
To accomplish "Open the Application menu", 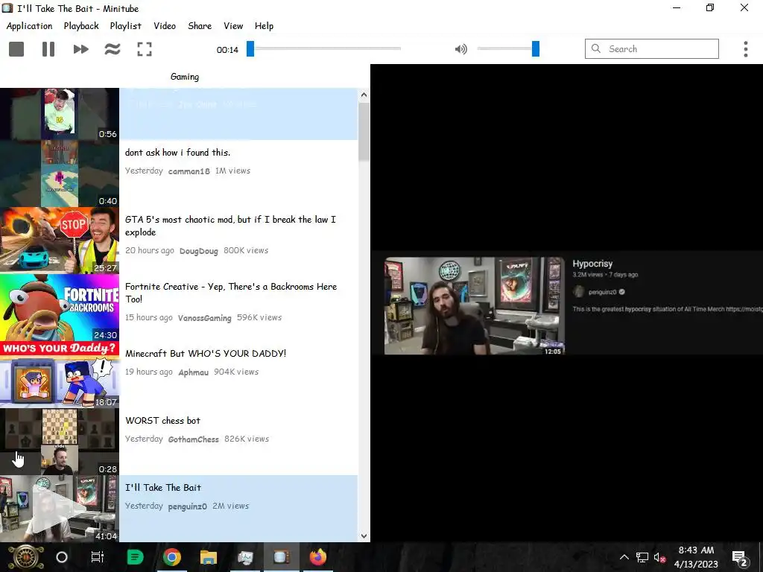I will (29, 26).
